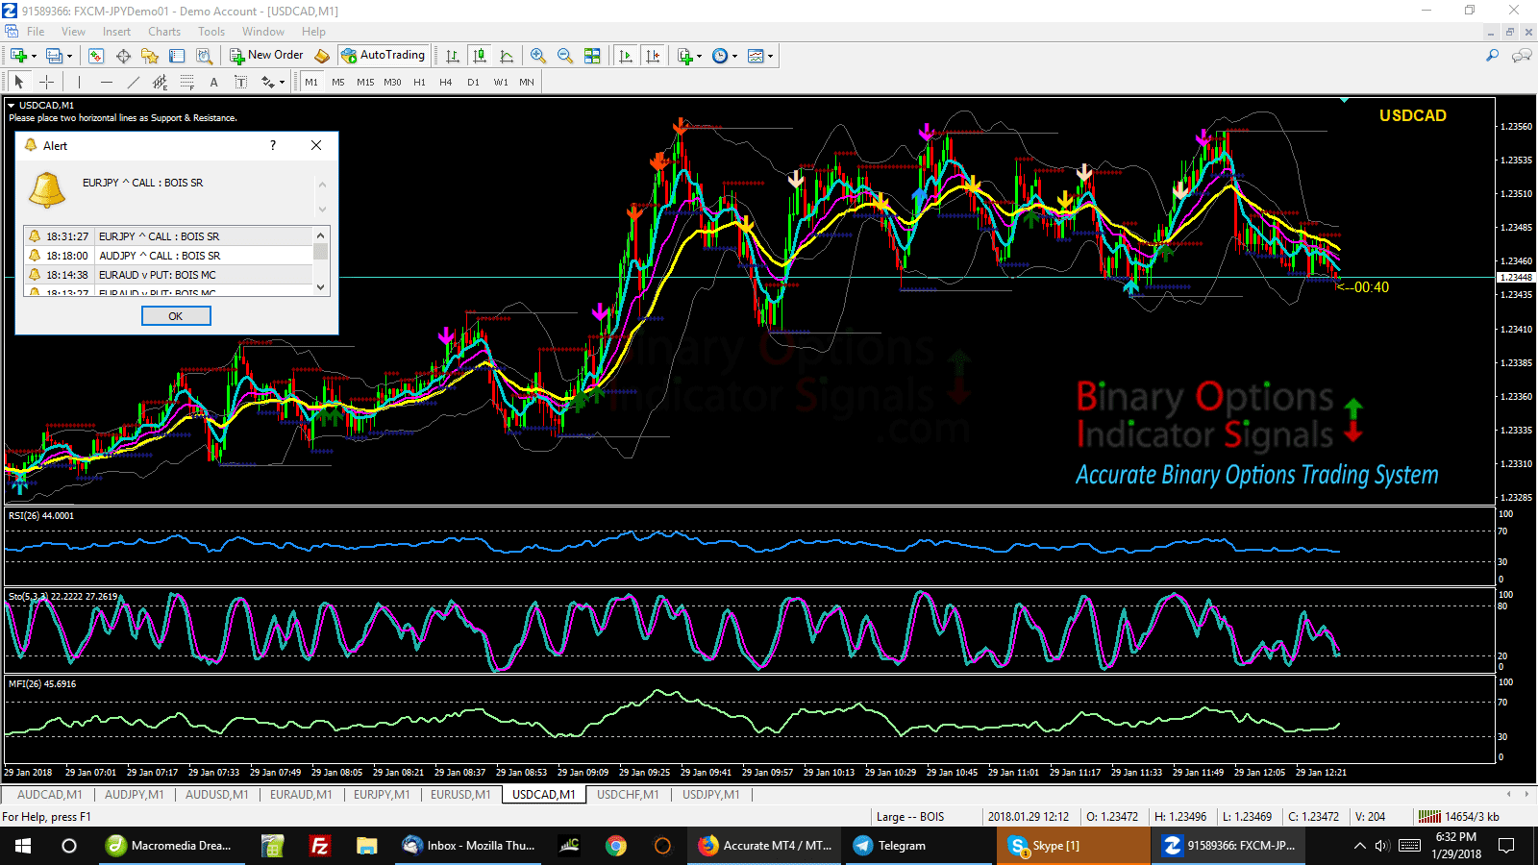Open the File menu
Screen dimensions: 1538x865
click(36, 31)
